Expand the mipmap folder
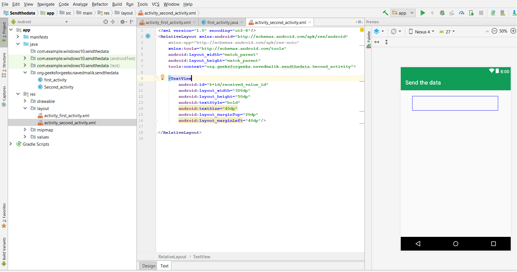This screenshot has height=272, width=517. (25, 130)
